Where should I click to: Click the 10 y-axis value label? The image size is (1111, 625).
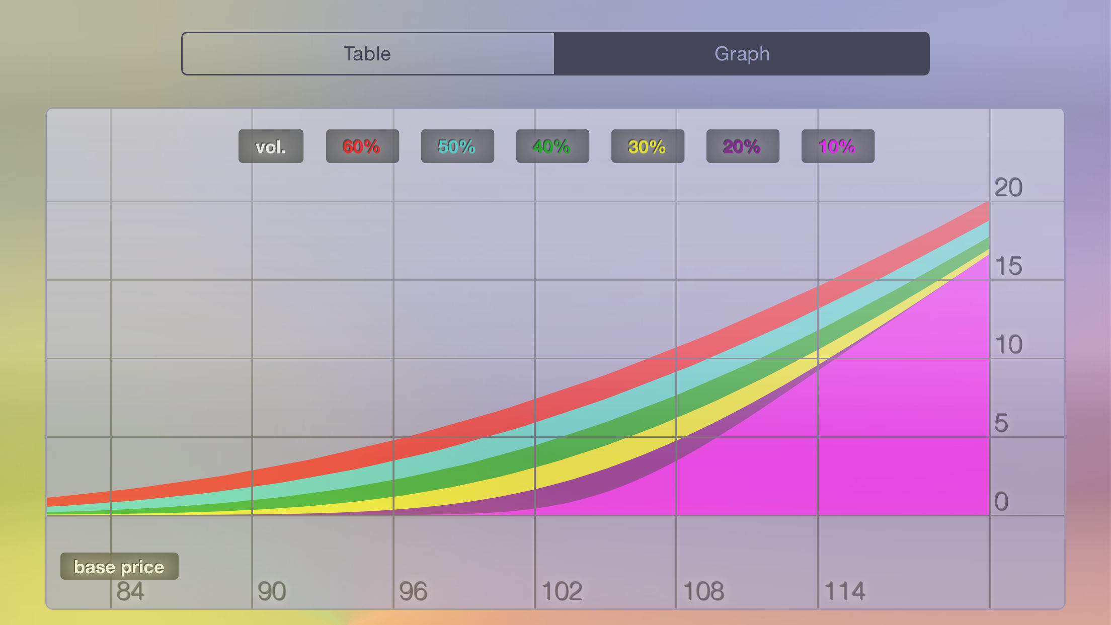tap(1008, 345)
